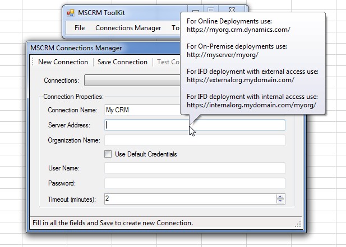The image size is (346, 247).
Task: Click the MSCRM ToolKit app icon
Action: [x=71, y=12]
